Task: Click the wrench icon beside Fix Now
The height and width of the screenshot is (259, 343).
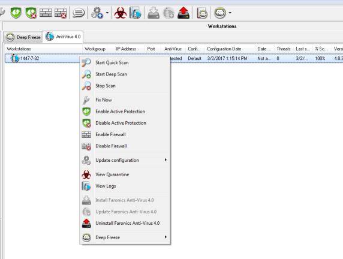Action: pyautogui.click(x=86, y=100)
